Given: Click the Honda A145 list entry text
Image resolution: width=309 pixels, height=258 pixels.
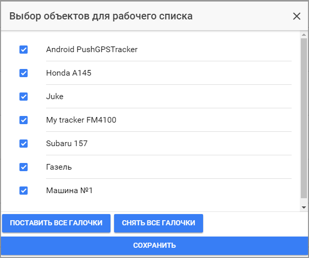Looking at the screenshot, I should (69, 73).
